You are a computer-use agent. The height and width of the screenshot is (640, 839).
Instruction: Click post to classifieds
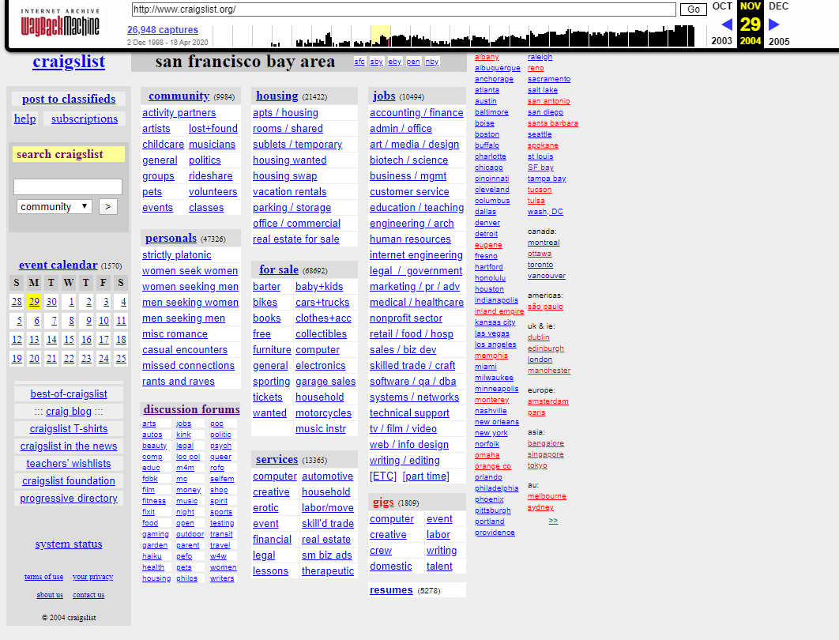tap(69, 99)
